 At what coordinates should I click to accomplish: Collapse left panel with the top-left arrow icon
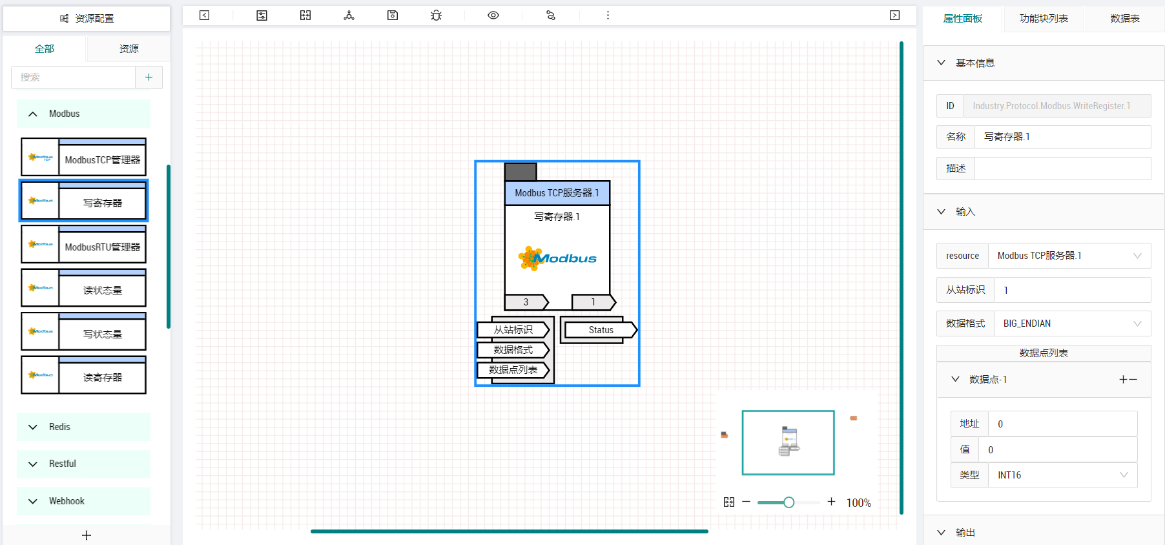pyautogui.click(x=204, y=15)
